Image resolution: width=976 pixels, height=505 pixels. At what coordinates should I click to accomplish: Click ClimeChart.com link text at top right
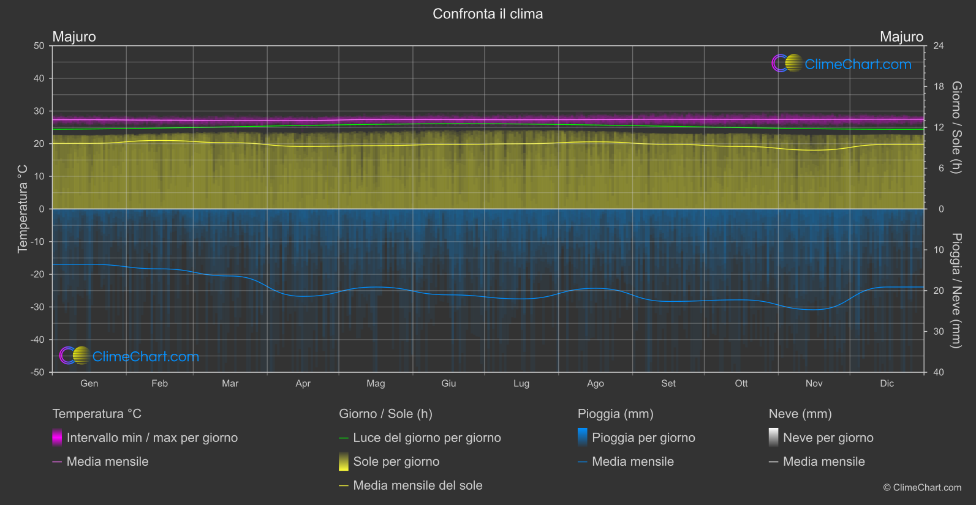click(858, 64)
